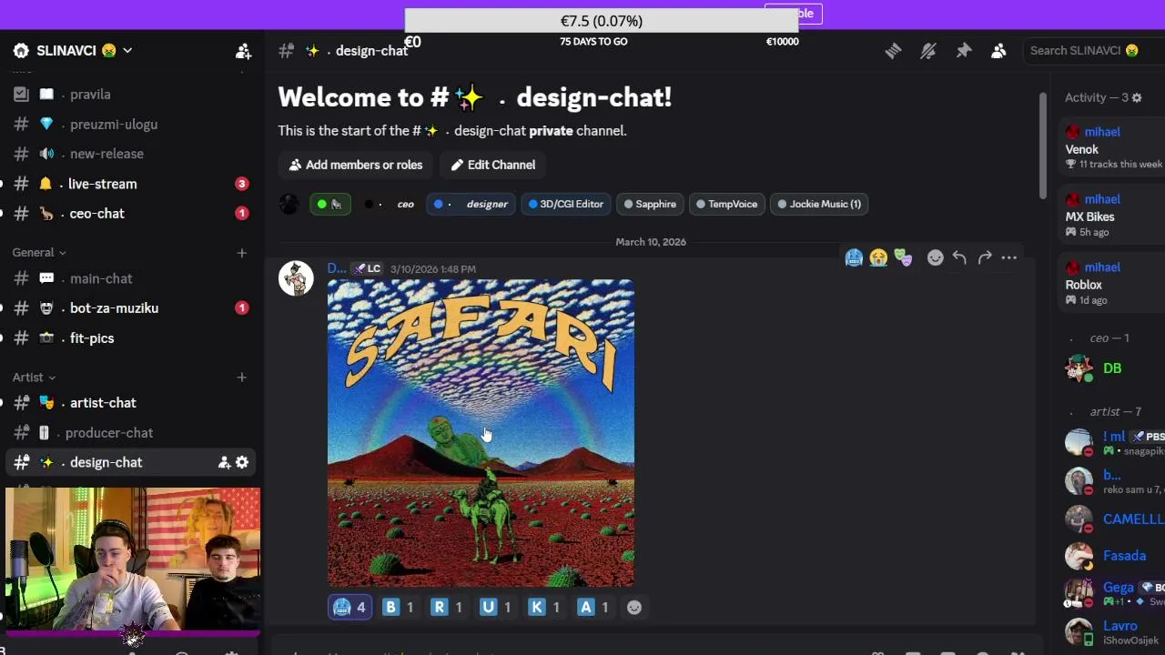Open the Activity settings gear

1136,97
